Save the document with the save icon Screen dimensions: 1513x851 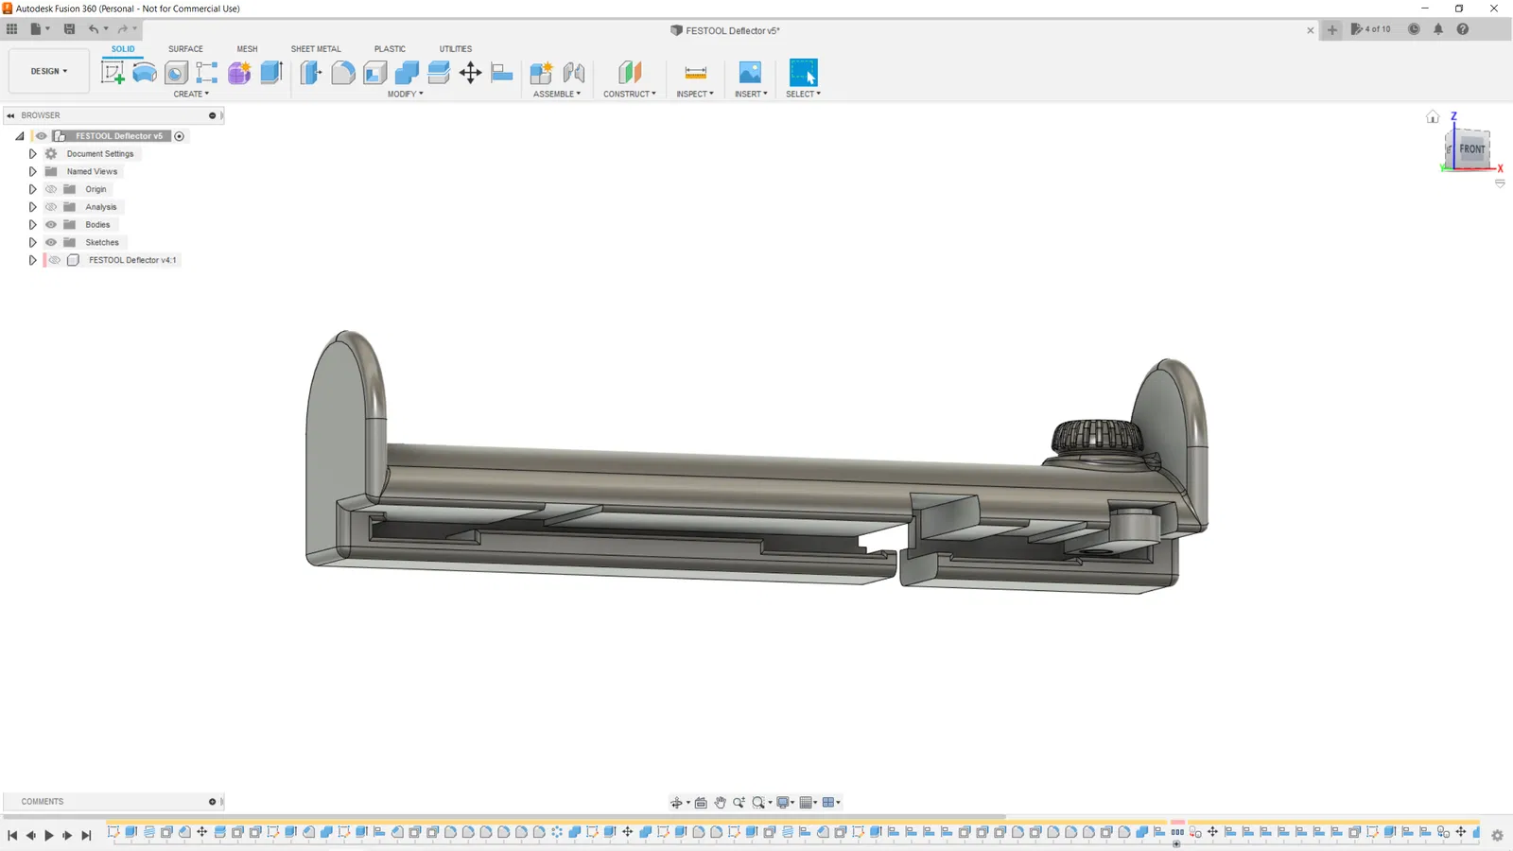tap(69, 29)
